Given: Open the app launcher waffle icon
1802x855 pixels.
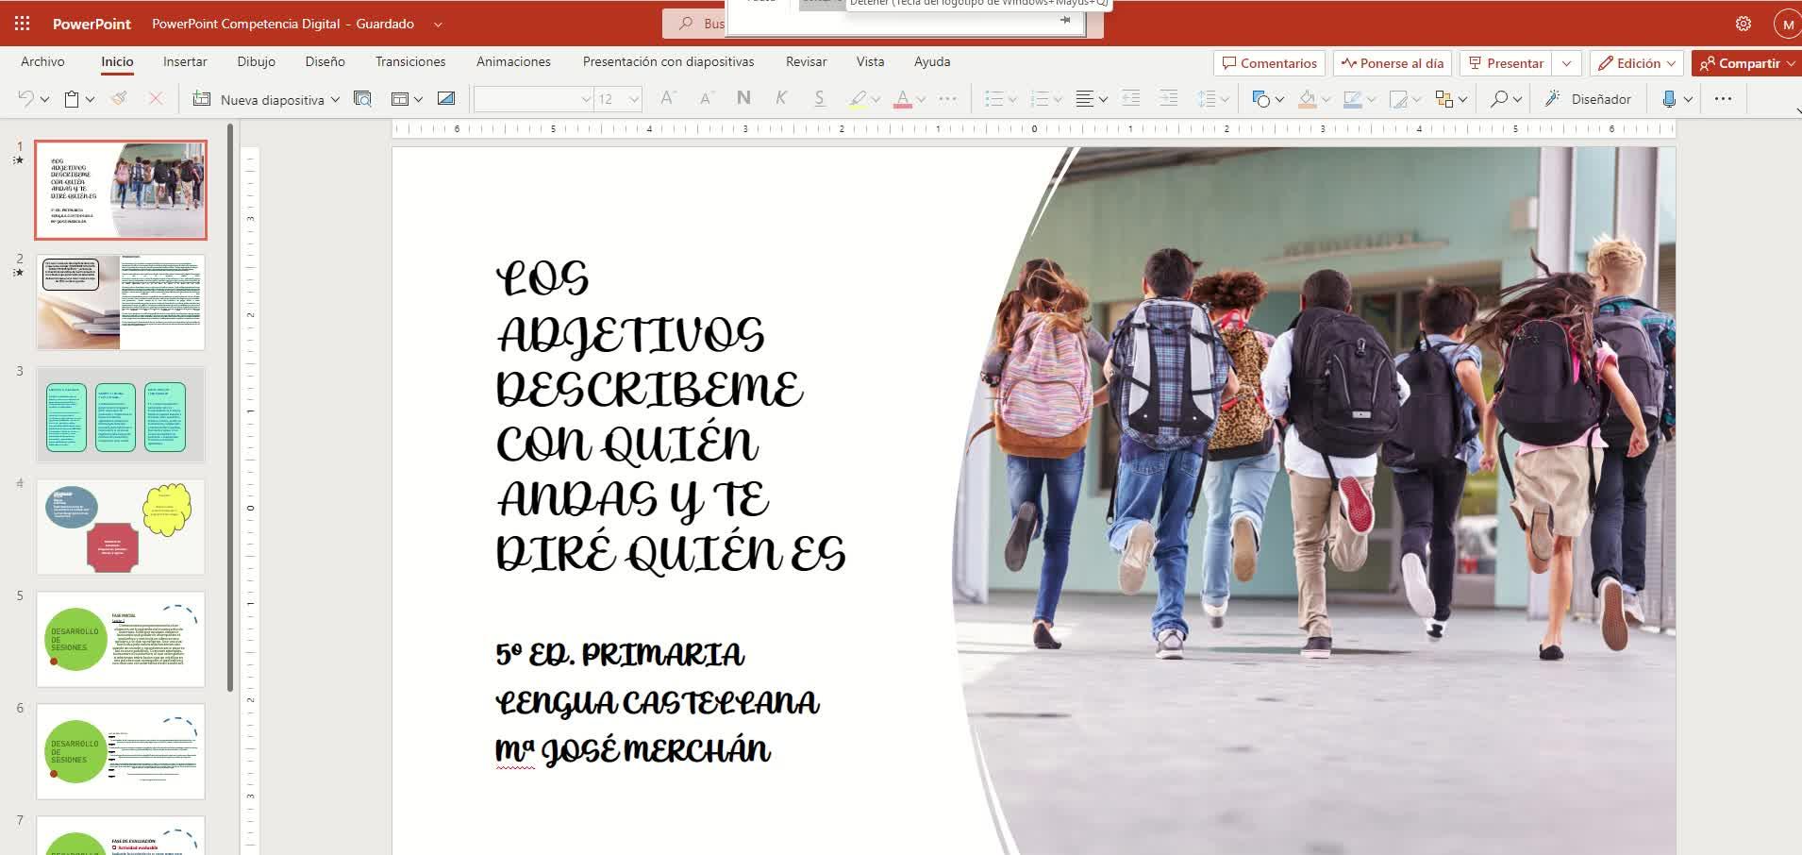Looking at the screenshot, I should coord(22,24).
